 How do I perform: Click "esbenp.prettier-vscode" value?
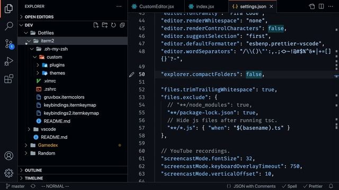point(284,44)
